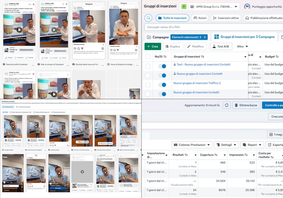
Task: Sort the Impression column arrows
Action: coord(246,155)
